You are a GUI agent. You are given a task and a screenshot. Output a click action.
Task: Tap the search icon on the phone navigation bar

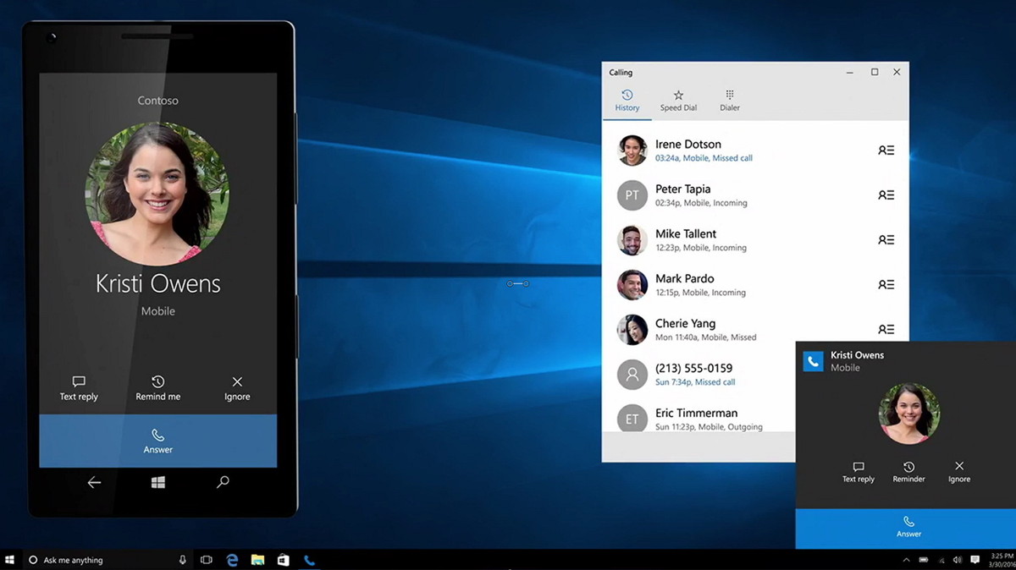tap(222, 482)
